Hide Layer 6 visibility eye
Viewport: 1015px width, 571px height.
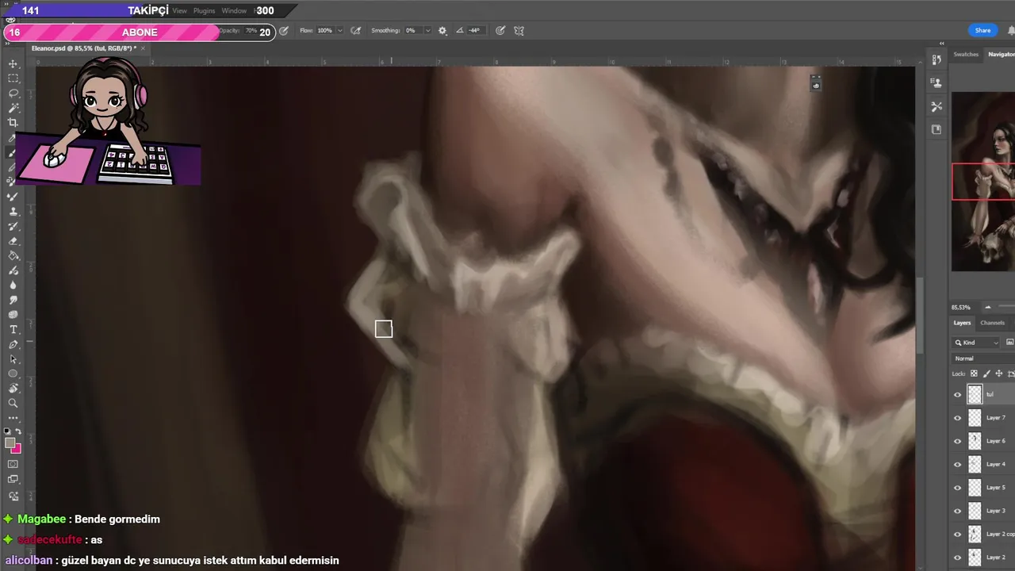click(x=957, y=441)
